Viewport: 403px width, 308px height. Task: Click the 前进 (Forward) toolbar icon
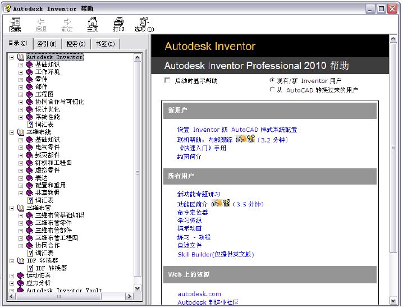pos(67,21)
